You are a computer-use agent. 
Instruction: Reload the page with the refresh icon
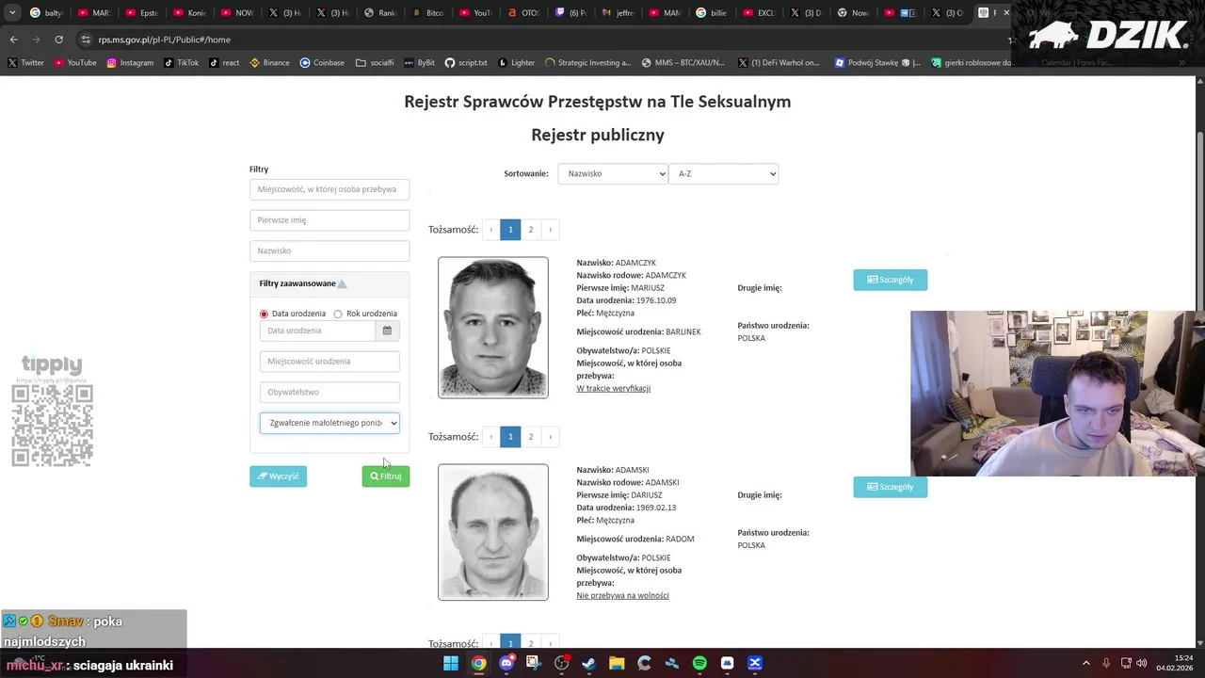pos(58,40)
